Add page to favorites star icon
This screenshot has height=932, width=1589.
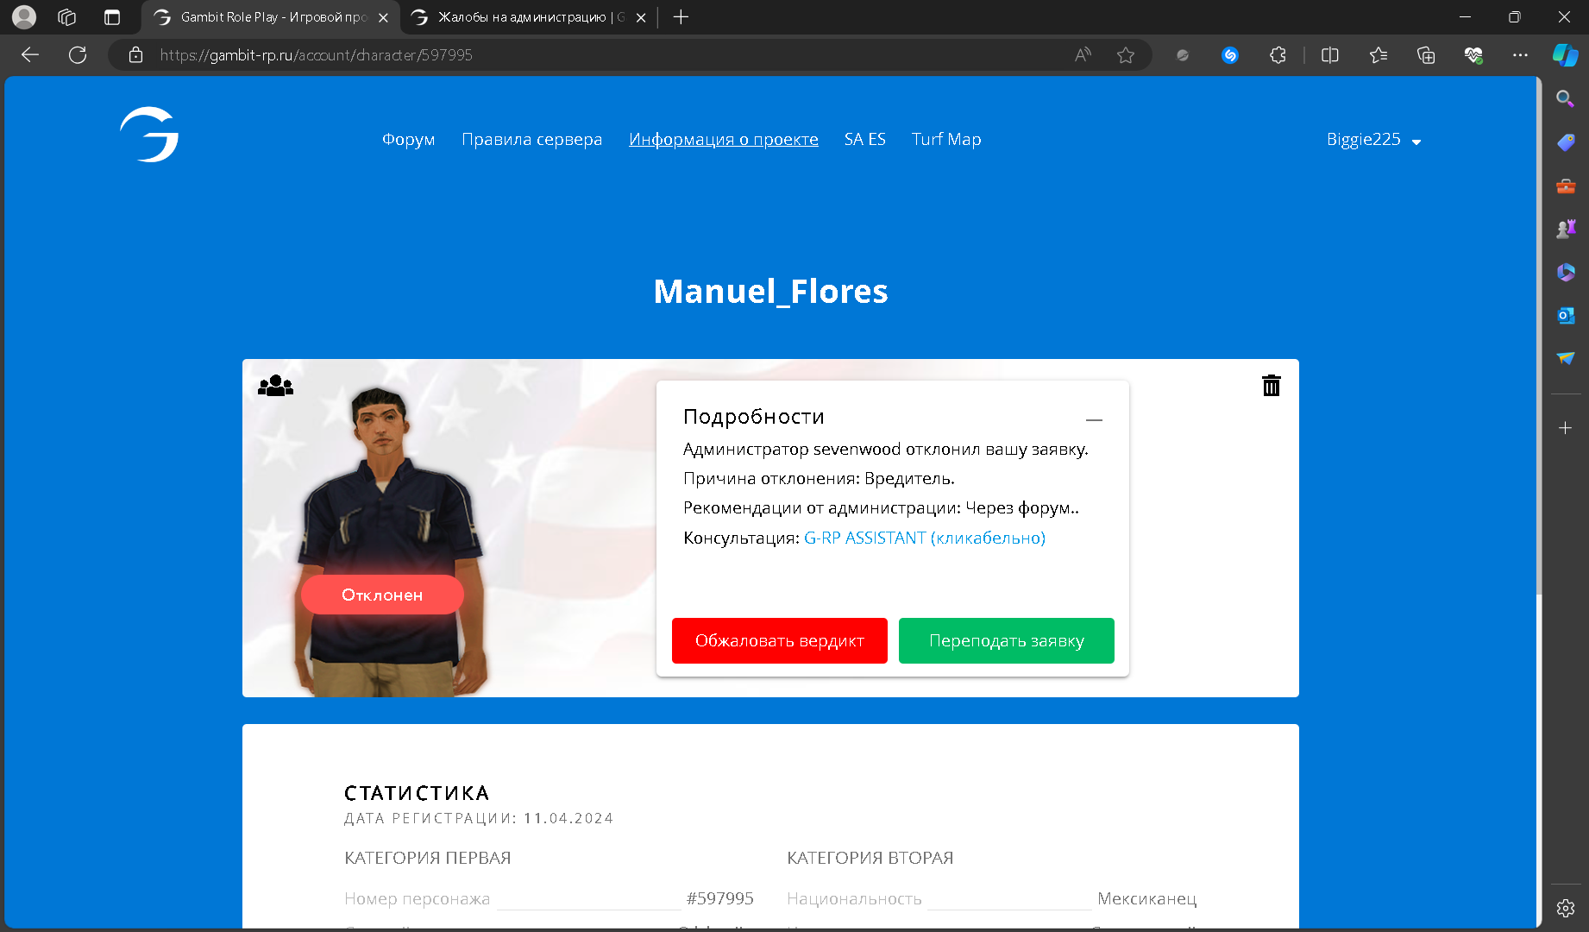[1125, 55]
